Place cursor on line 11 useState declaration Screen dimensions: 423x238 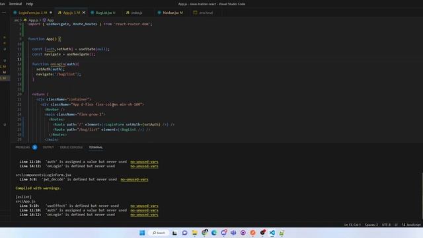click(71, 49)
